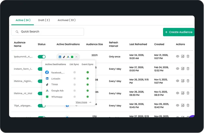The height and width of the screenshot is (133, 204).
Task: Click Facebook event sync green indicator
Action: click(88, 72)
